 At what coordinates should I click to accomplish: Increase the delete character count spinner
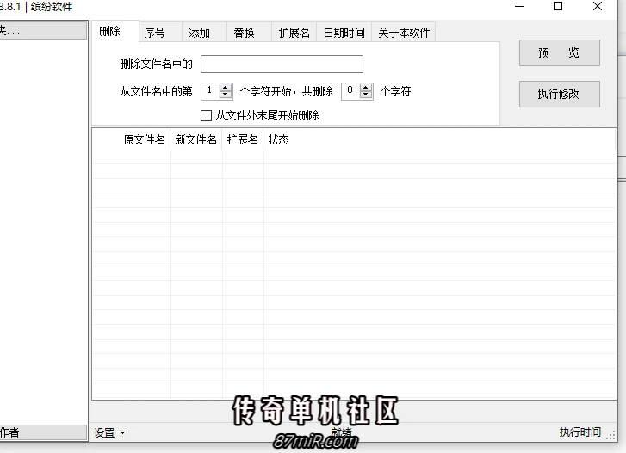pyautogui.click(x=366, y=88)
